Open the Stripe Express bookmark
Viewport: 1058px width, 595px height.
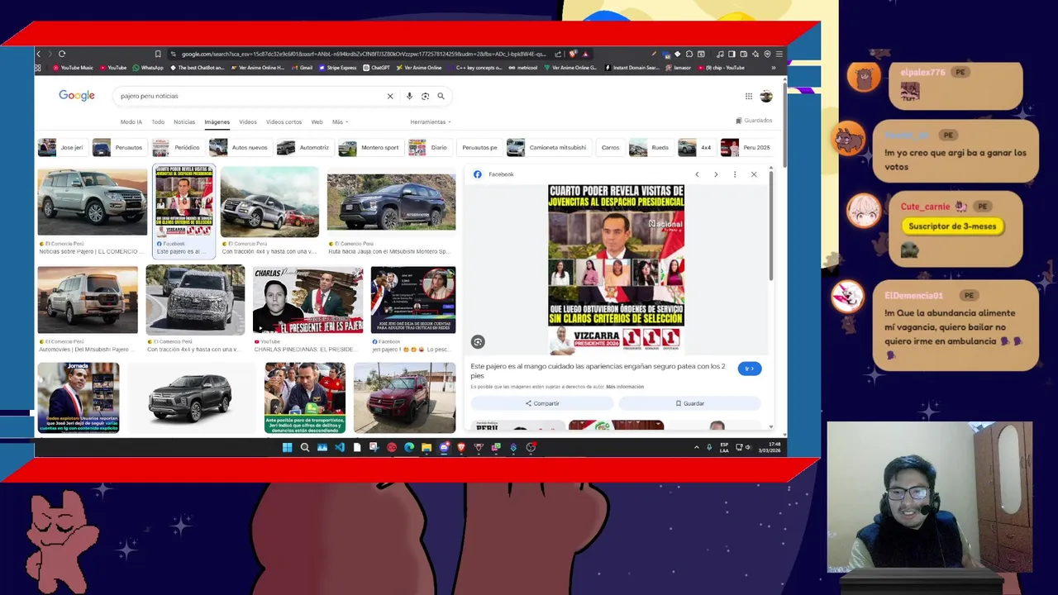(337, 68)
